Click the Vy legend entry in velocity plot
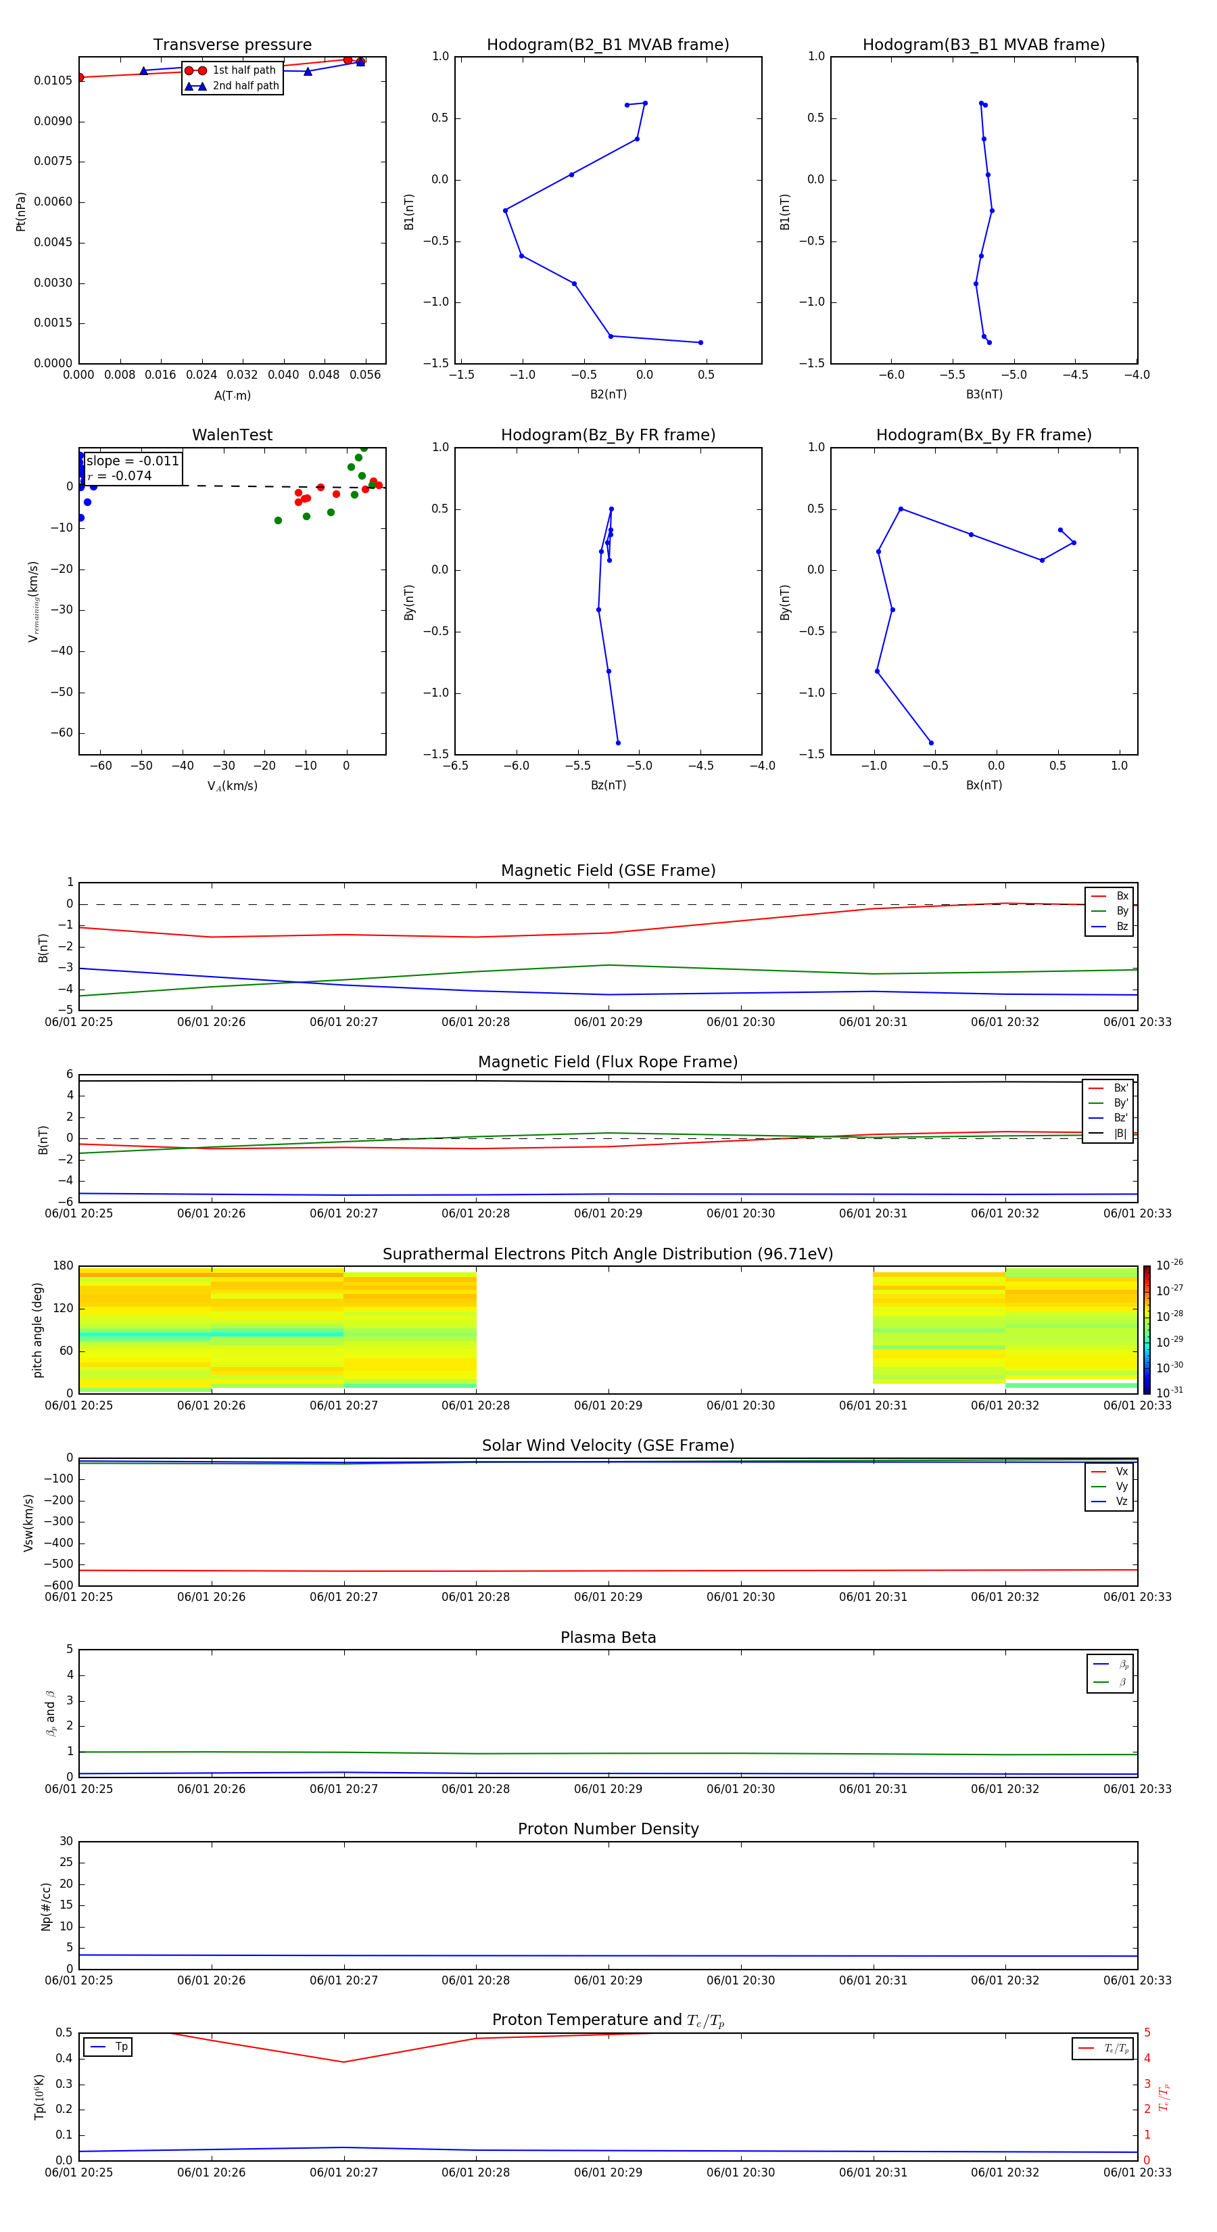The width and height of the screenshot is (1217, 2232). (x=1109, y=1487)
